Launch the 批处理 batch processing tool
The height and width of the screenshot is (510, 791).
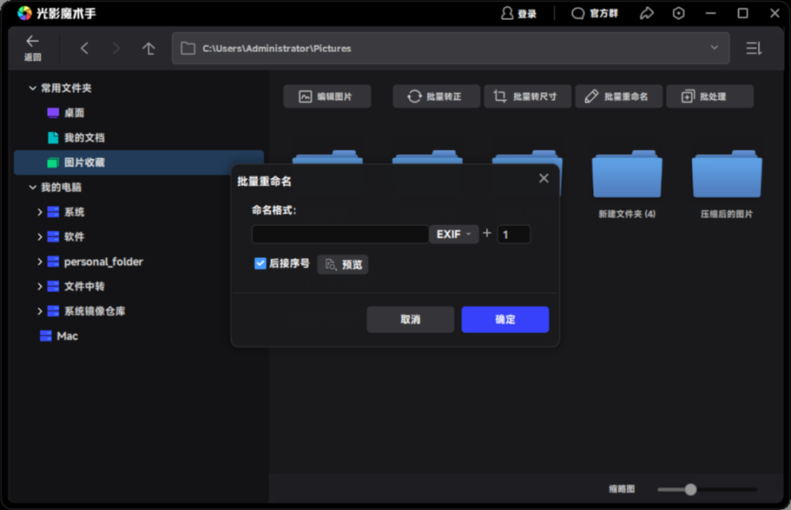(709, 96)
